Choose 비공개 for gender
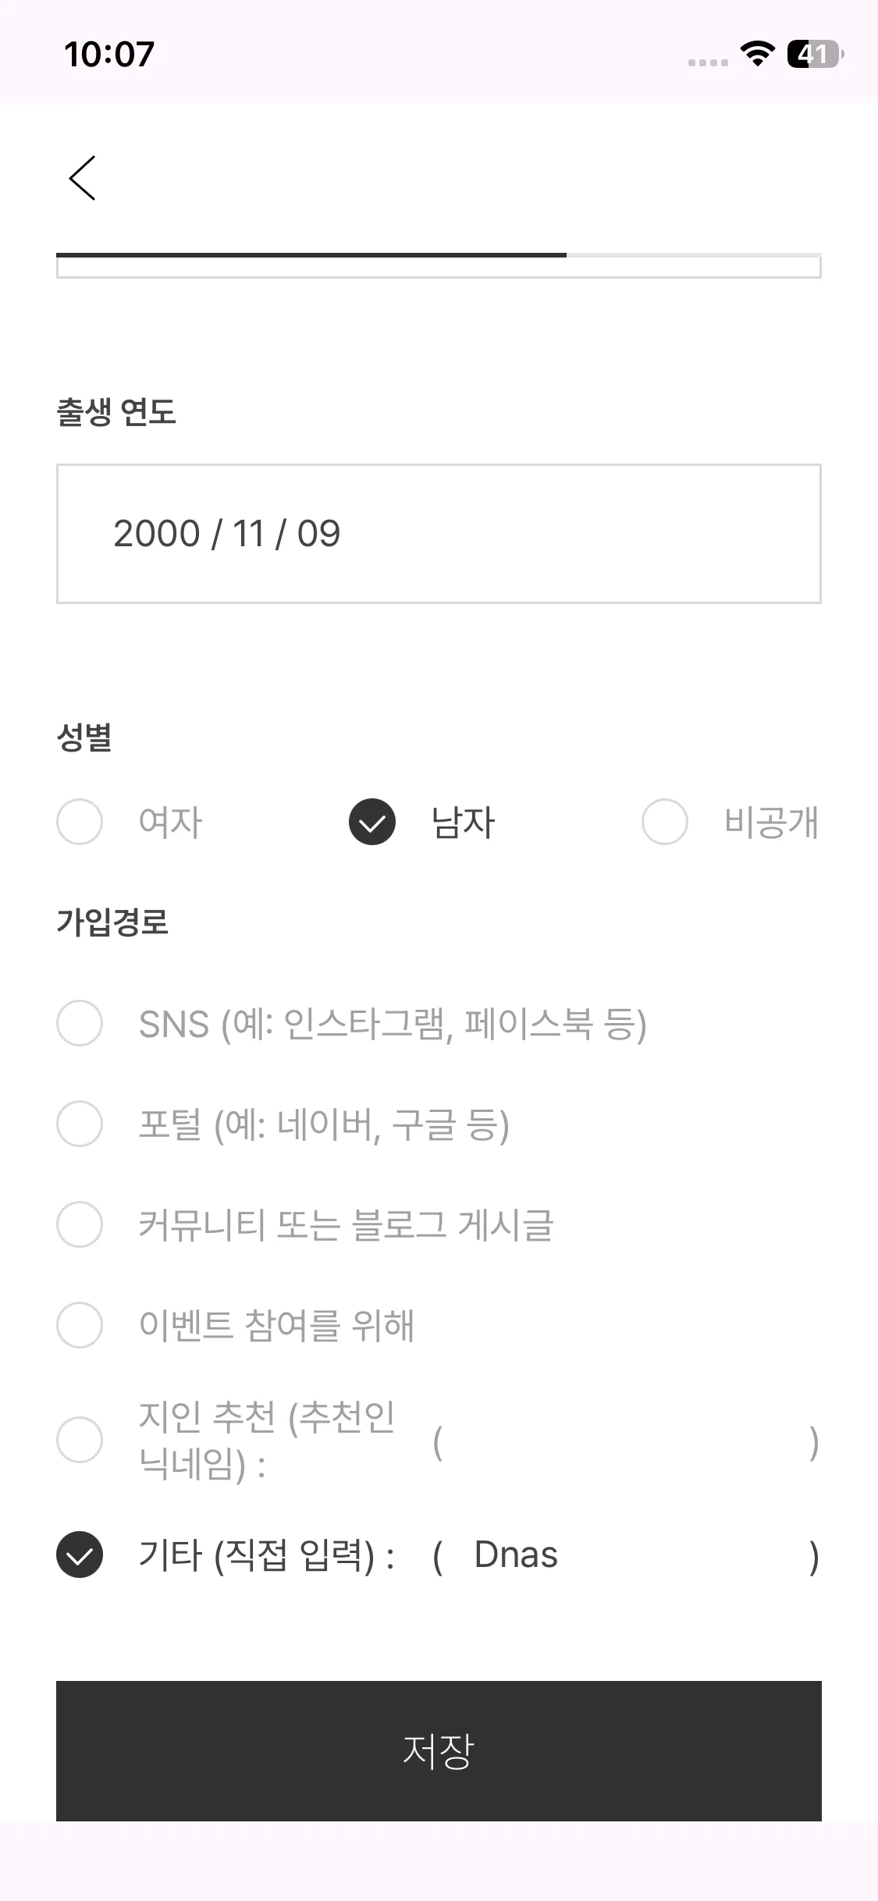 pos(665,822)
